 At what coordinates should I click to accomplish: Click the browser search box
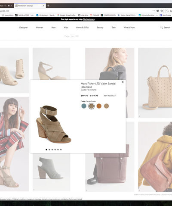(x=169, y=11)
